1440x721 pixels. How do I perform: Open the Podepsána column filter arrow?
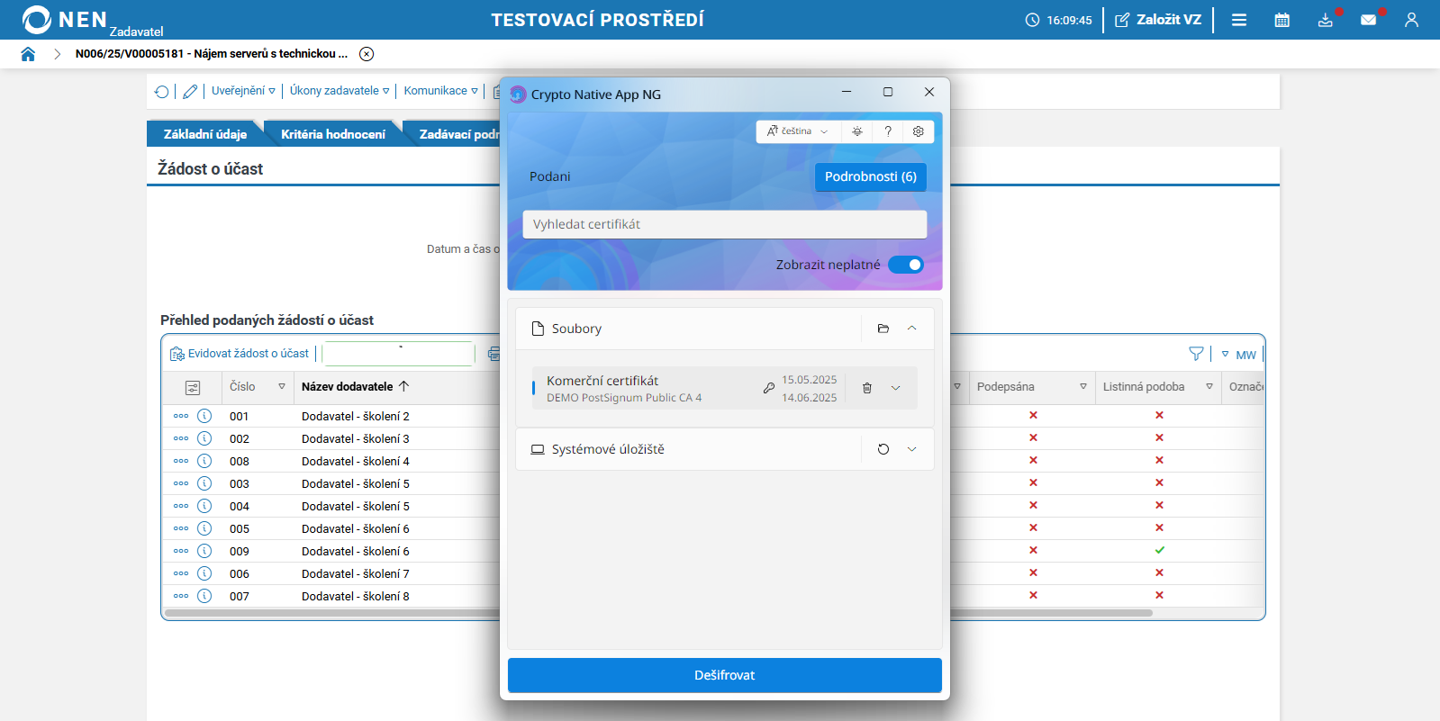pyautogui.click(x=1083, y=387)
